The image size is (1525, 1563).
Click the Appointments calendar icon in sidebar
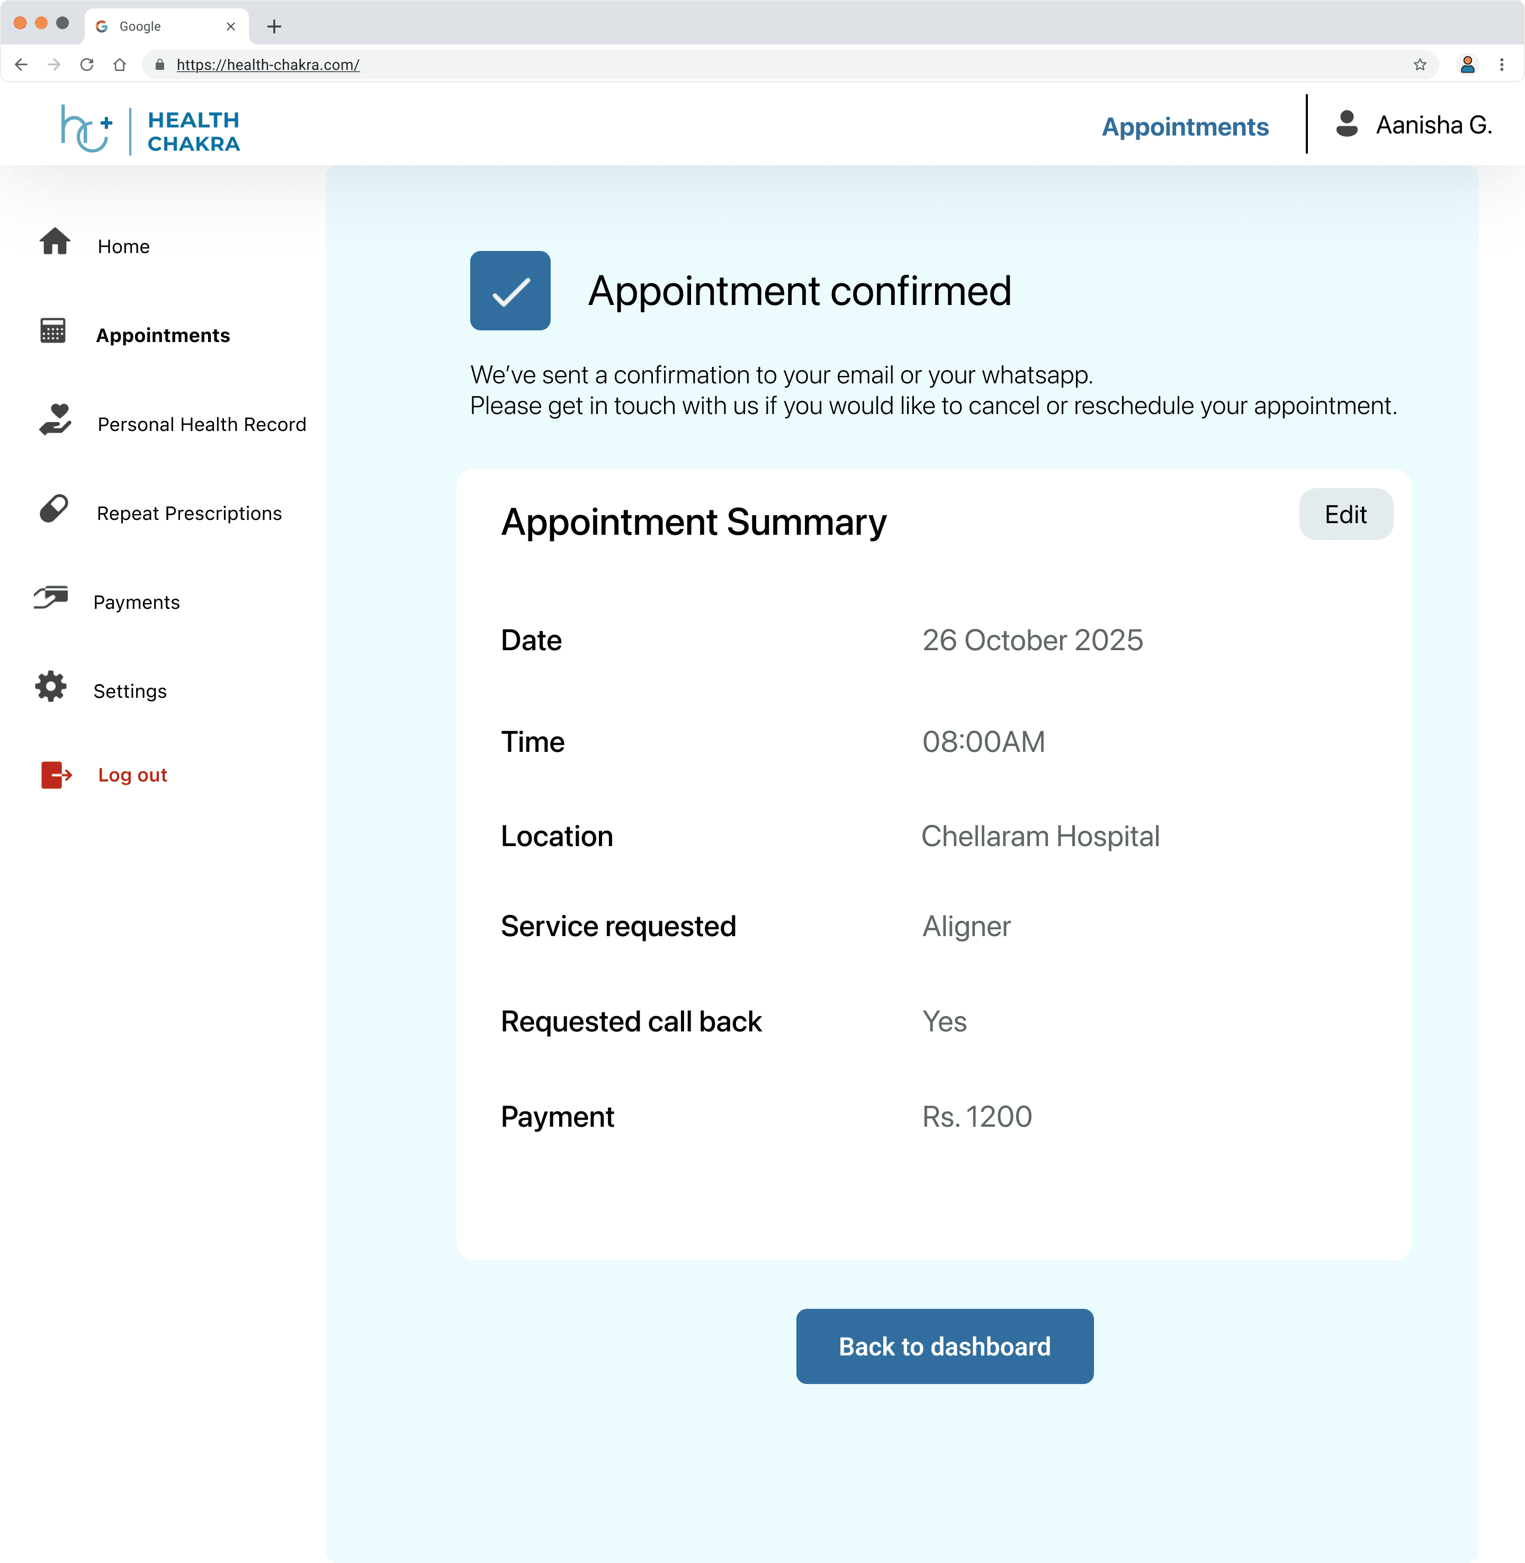tap(53, 330)
